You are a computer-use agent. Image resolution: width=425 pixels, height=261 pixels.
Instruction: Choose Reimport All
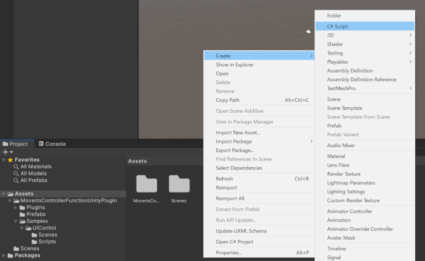(x=259, y=199)
